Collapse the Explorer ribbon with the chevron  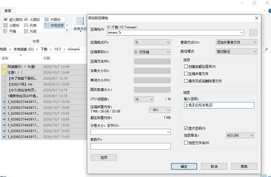coord(264,11)
